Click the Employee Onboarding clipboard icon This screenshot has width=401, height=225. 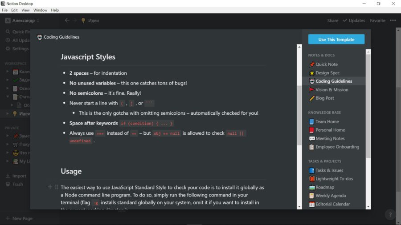pyautogui.click(x=311, y=147)
